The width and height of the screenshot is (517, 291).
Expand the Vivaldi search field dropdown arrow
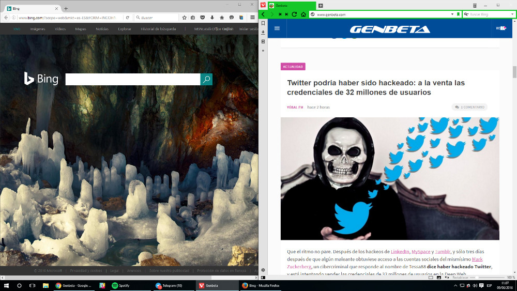click(512, 14)
